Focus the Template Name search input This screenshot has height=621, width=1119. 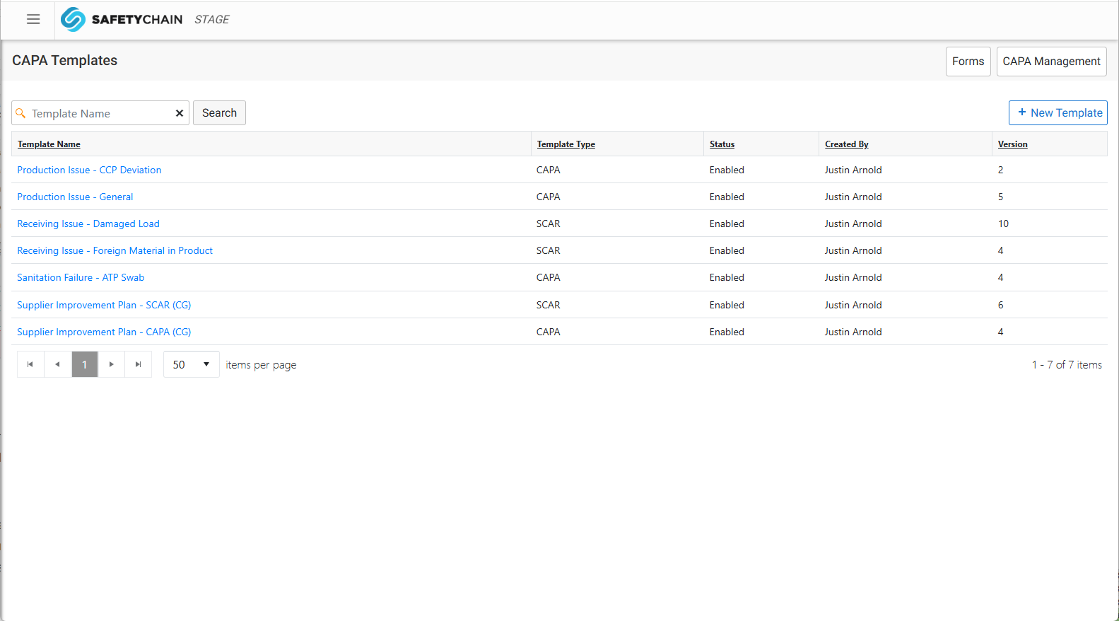click(99, 113)
